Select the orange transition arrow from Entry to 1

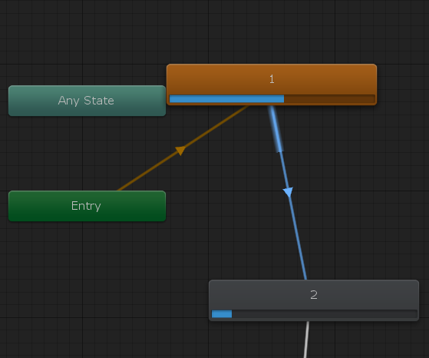(180, 150)
